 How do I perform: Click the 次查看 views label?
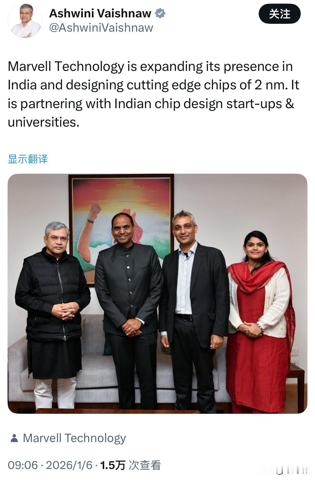[144, 465]
